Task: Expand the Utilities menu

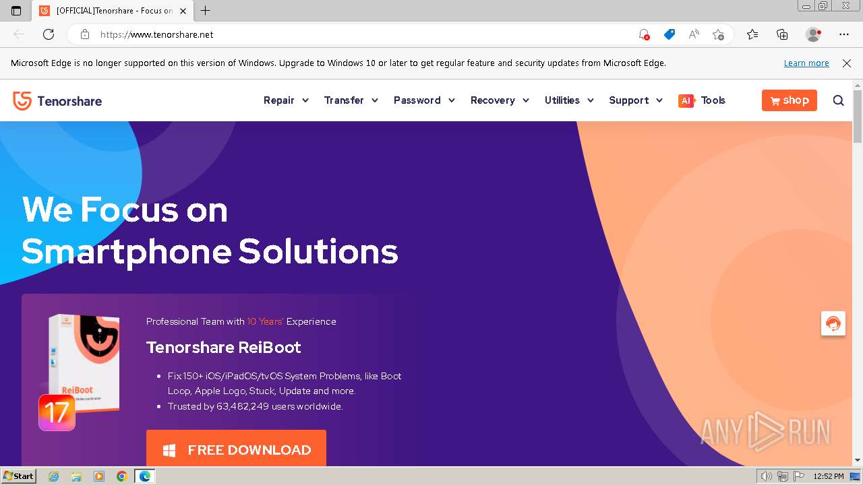Action: 569,100
